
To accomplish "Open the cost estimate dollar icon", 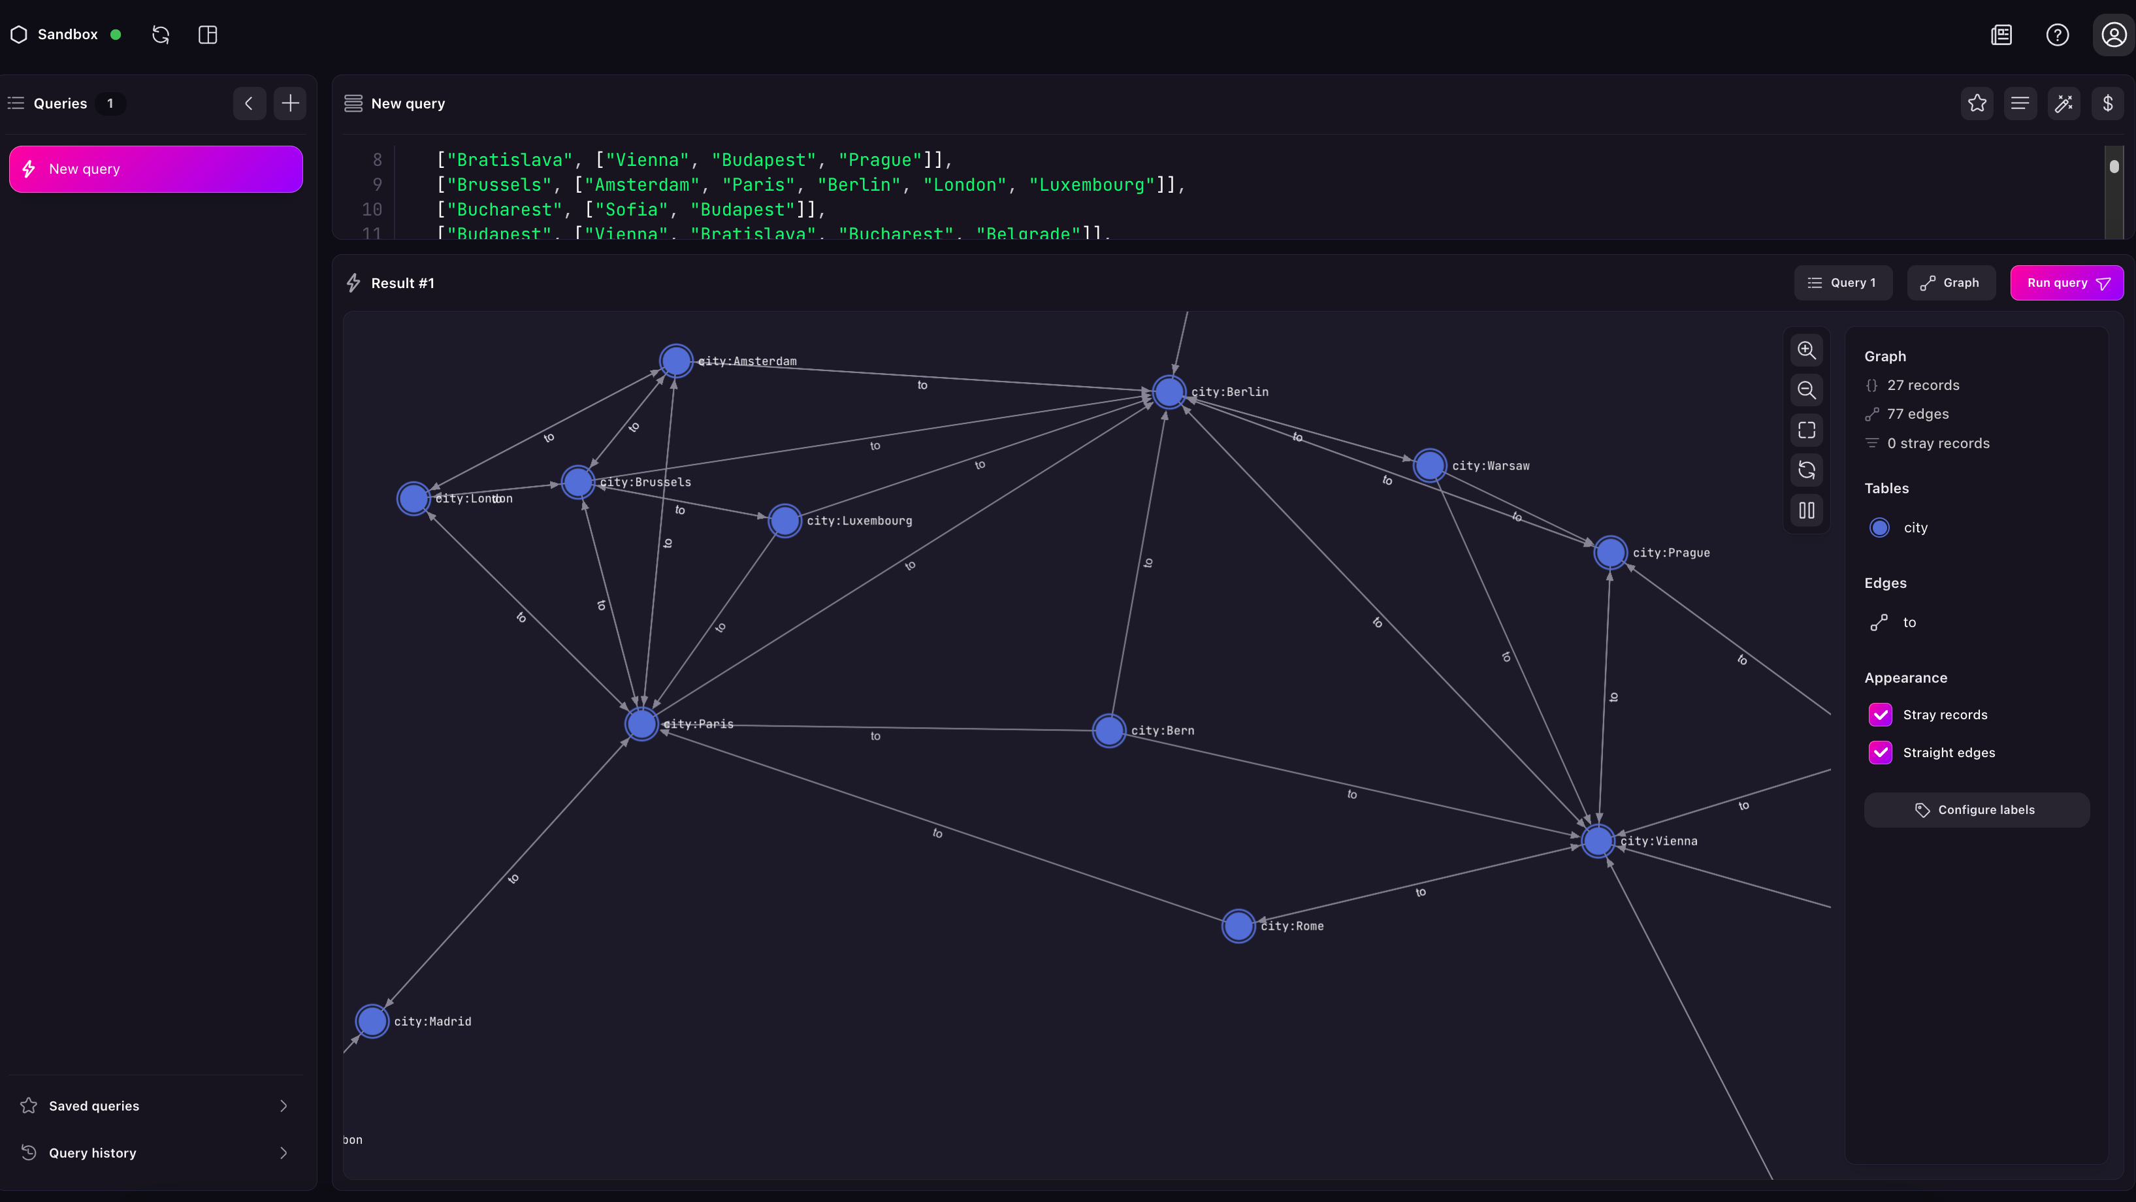I will [x=2109, y=103].
